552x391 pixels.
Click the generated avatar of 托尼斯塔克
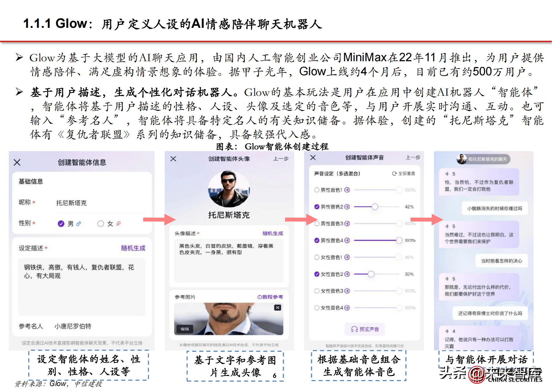229,189
